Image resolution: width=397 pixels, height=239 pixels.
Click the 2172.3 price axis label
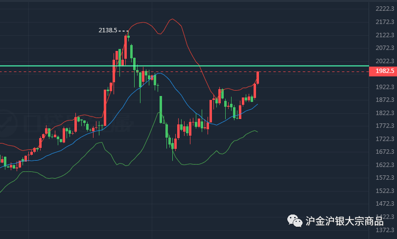coord(385,22)
